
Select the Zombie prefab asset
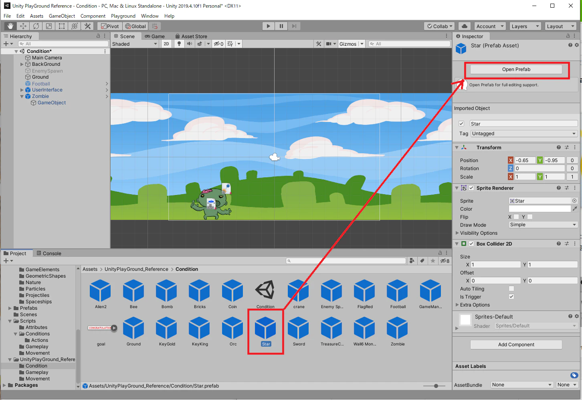[x=398, y=331]
